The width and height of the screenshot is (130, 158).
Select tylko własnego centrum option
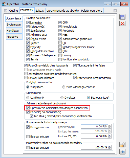(x=64, y=87)
